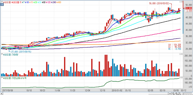Click the LC : 96.72% statistic
This screenshot has height=95, width=193.
click(x=175, y=47)
